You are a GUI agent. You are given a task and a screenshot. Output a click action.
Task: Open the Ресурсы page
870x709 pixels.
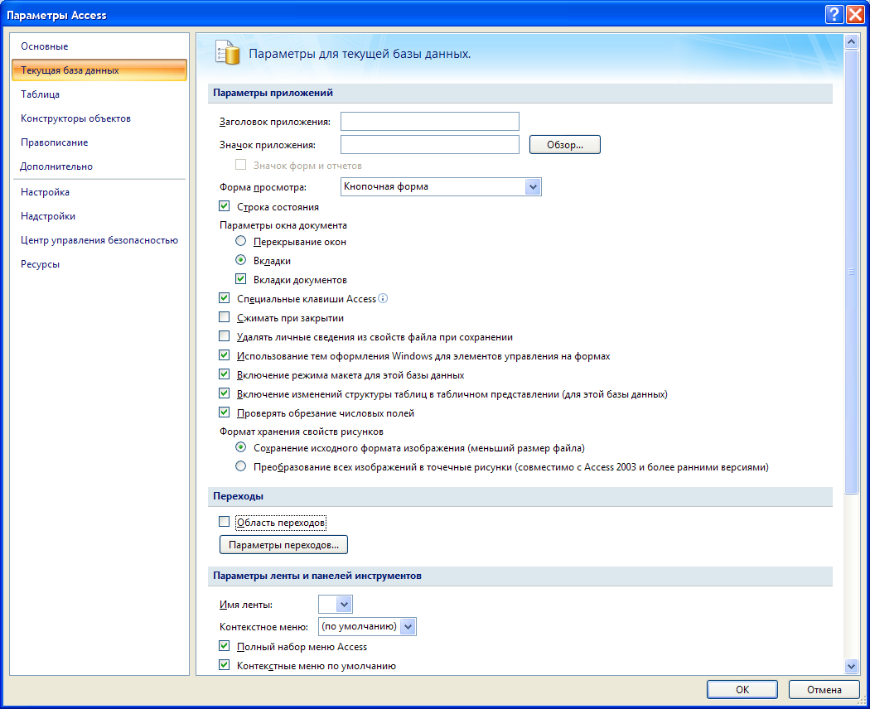coord(40,264)
